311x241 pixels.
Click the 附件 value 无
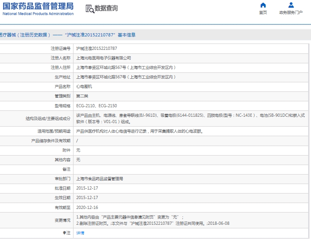point(78,150)
